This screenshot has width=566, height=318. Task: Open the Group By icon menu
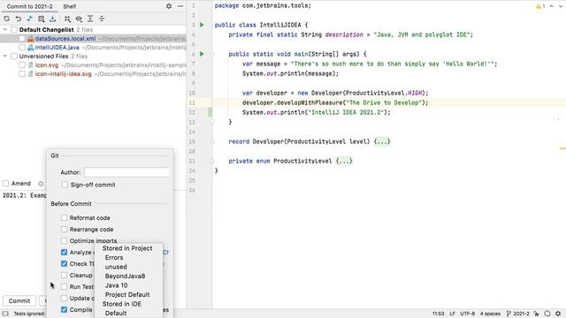click(x=67, y=19)
